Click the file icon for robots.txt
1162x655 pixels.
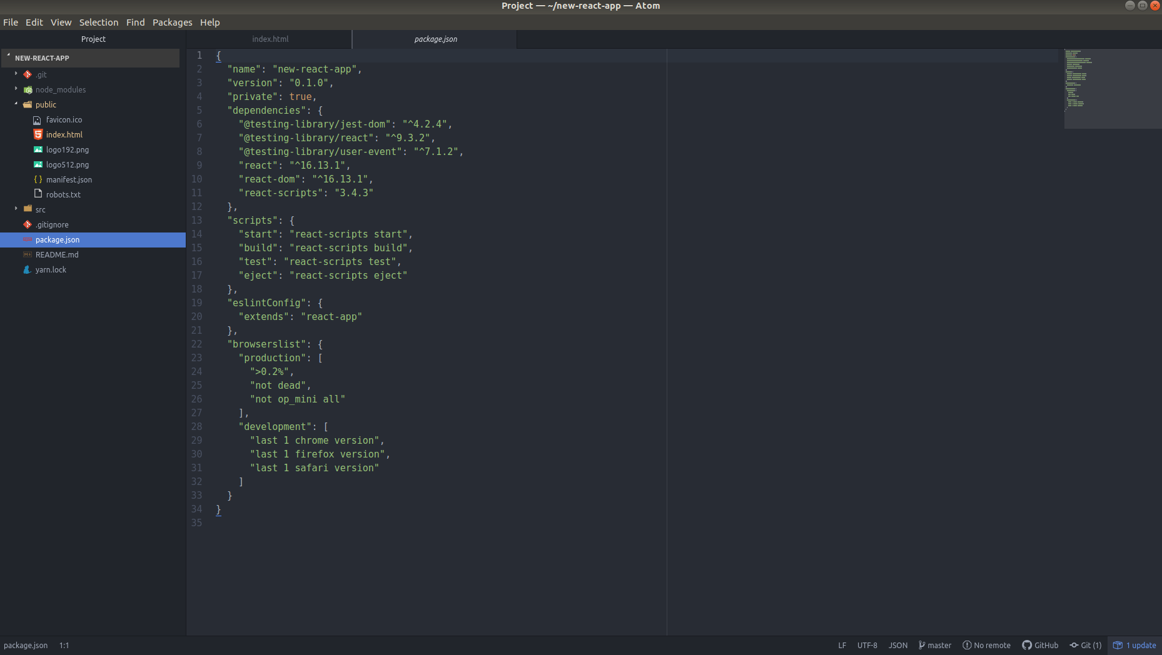38,194
